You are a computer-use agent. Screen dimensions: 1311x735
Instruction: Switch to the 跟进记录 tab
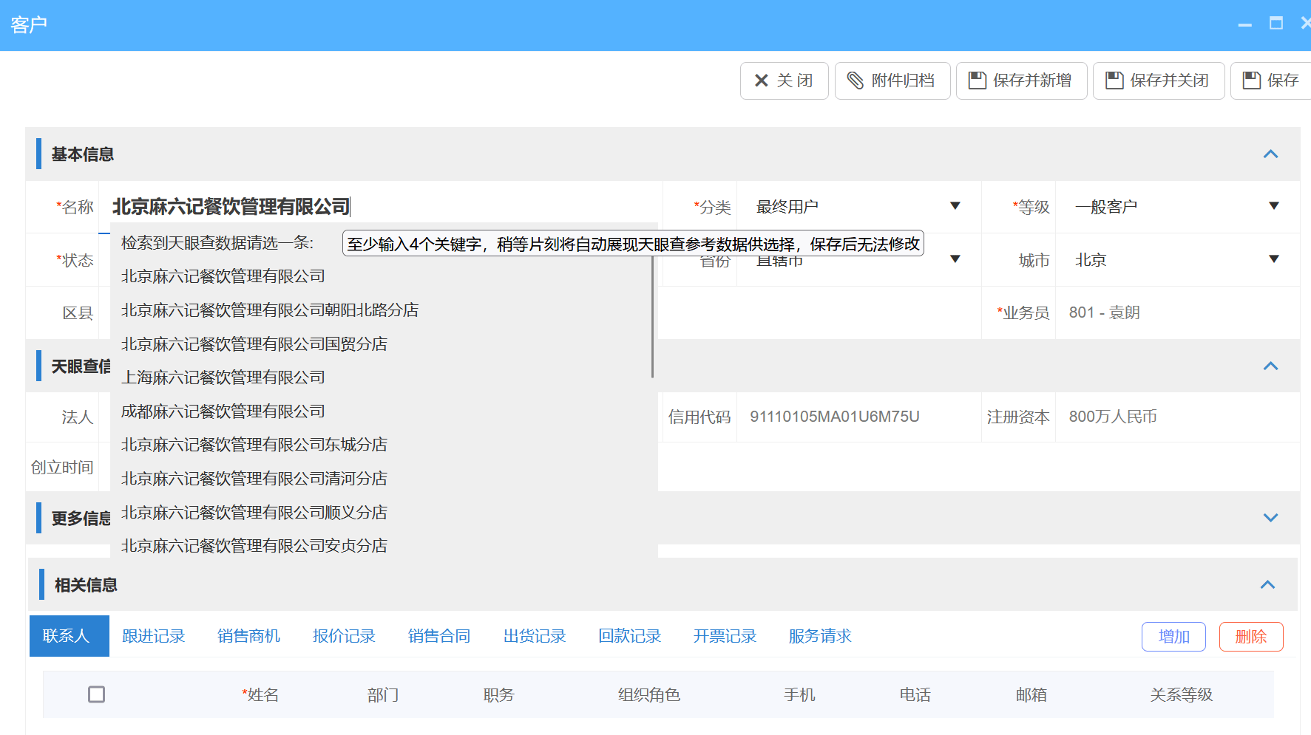[153, 636]
